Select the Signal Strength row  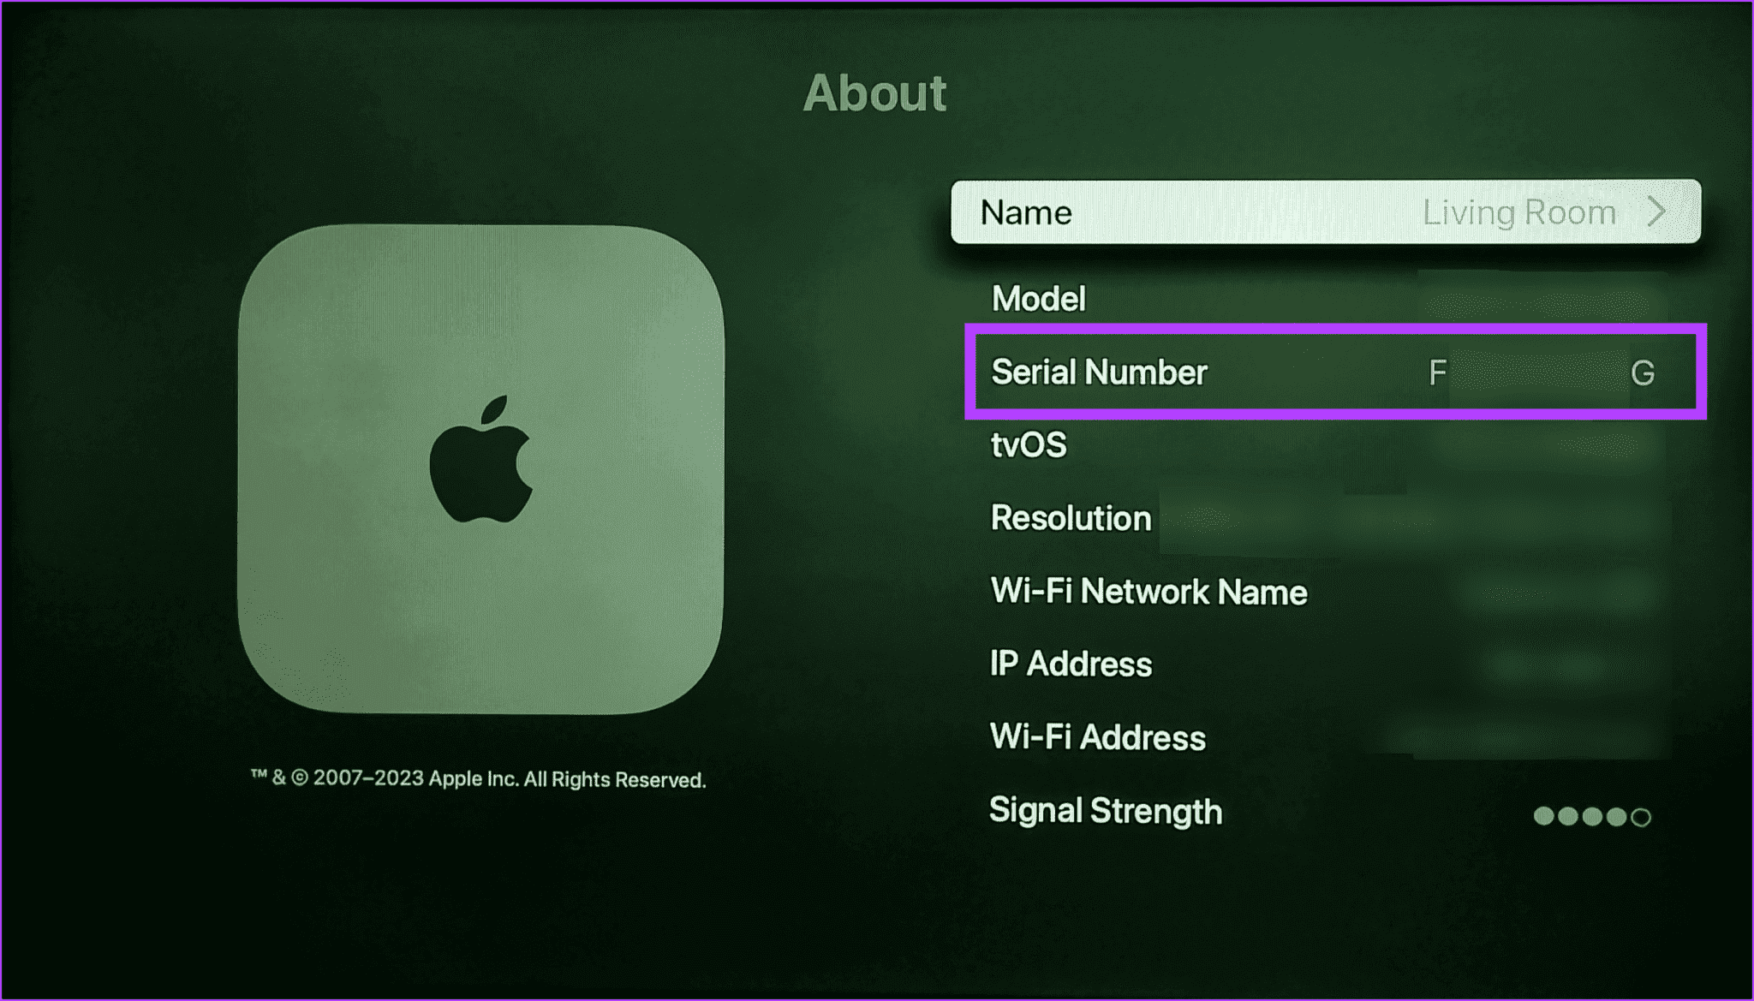[1326, 811]
